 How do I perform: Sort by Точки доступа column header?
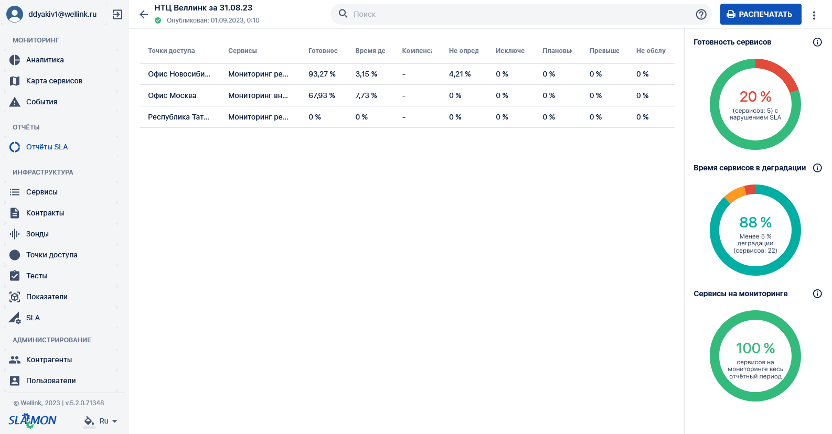172,51
